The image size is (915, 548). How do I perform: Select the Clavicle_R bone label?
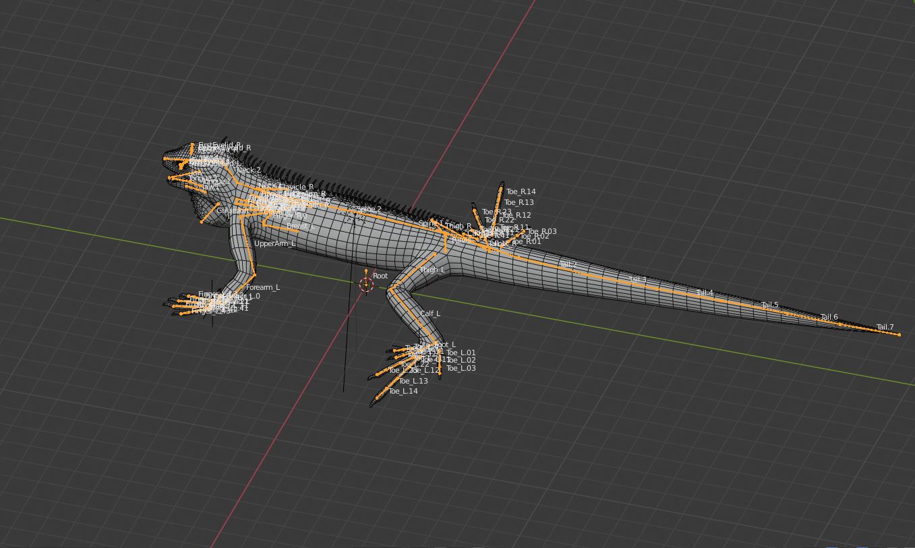(296, 187)
